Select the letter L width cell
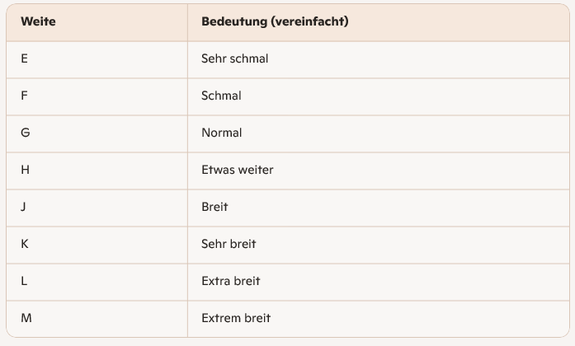Viewport: 575px width, 346px height. click(x=25, y=281)
